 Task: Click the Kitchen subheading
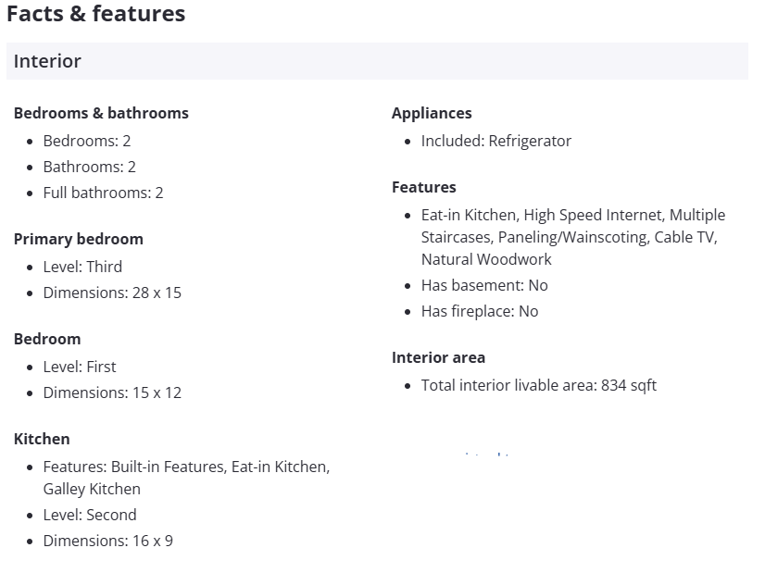click(x=42, y=439)
